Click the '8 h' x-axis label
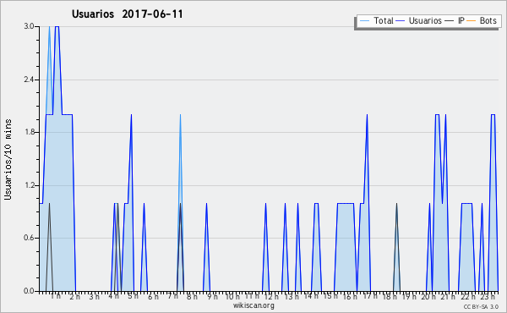 [192, 296]
